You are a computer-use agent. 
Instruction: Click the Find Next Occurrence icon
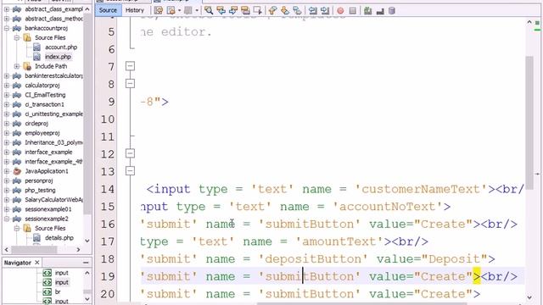coord(233,11)
